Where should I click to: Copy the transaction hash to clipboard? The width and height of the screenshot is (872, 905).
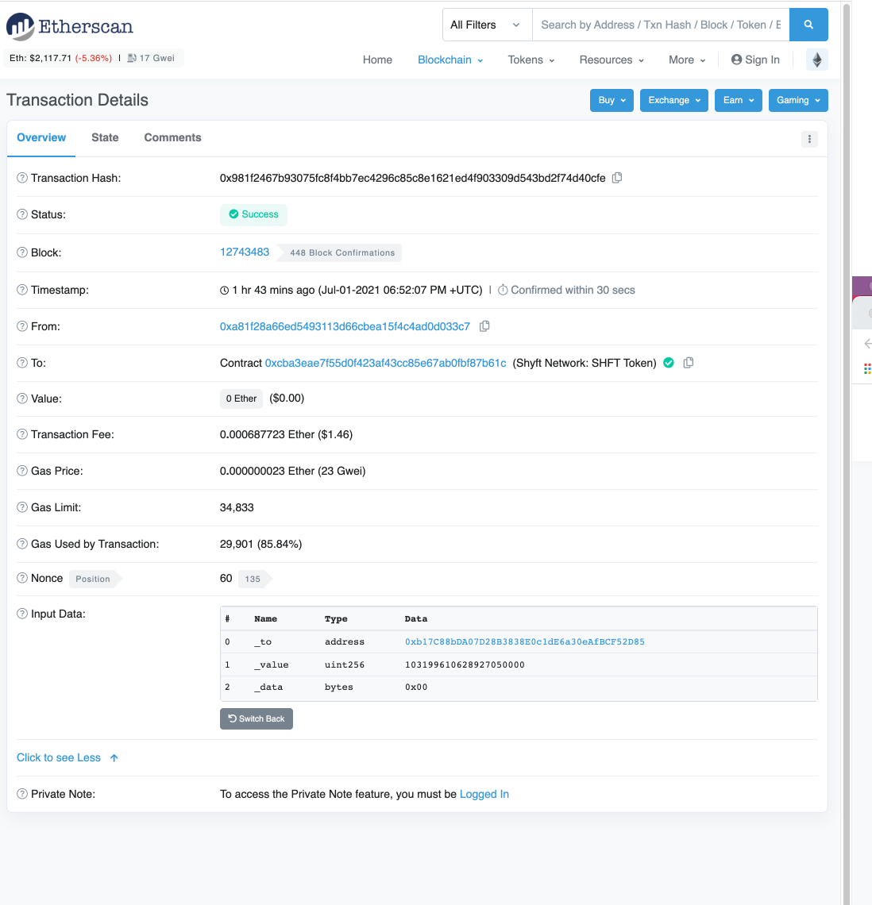pos(617,178)
